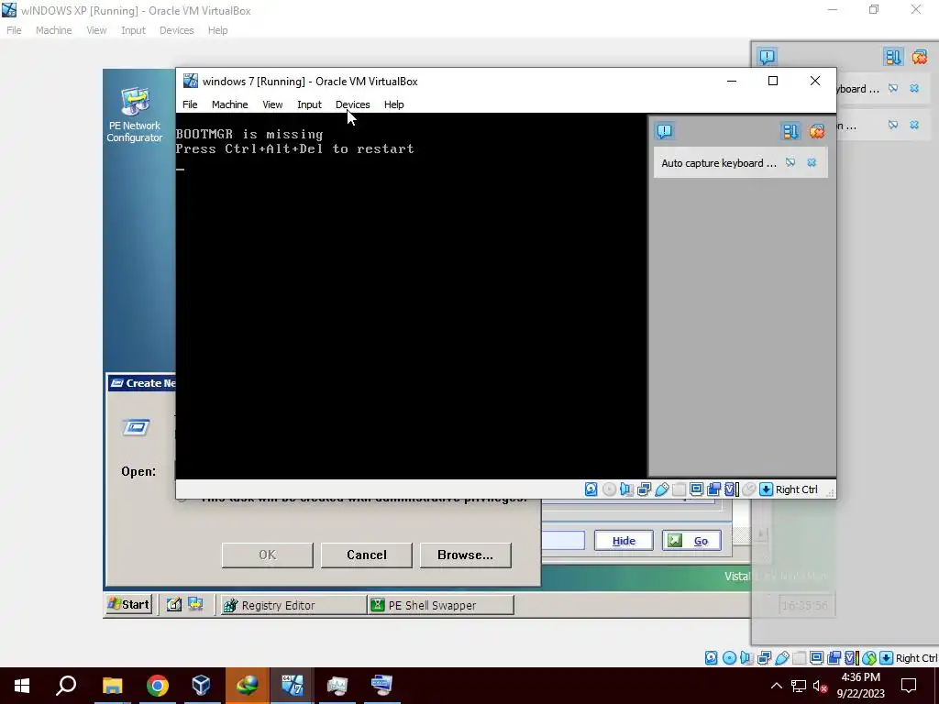Open Input menu of wINDOWS XP VM window
Screen dimensions: 939x704
pos(133,30)
